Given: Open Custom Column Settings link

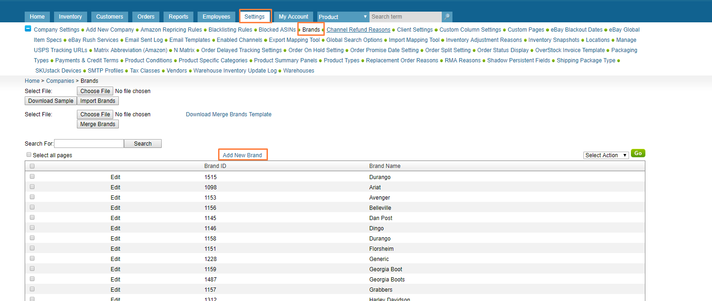Looking at the screenshot, I should coord(470,30).
